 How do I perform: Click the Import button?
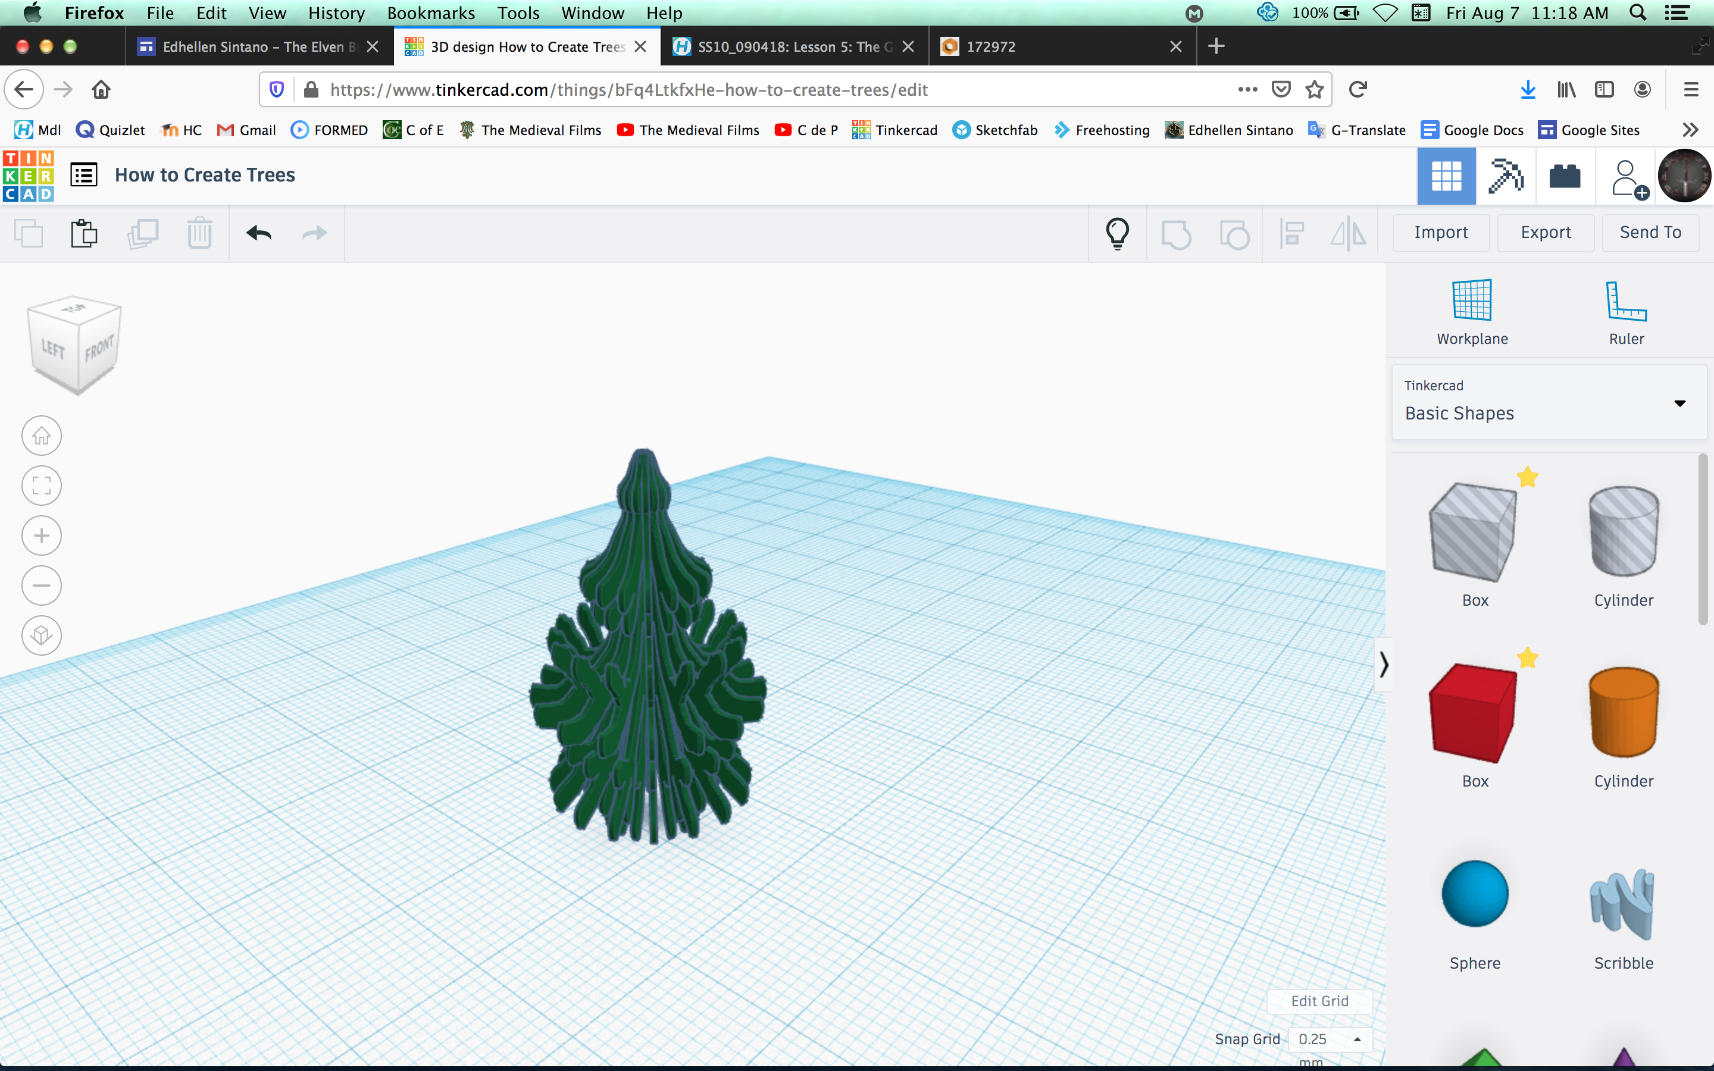pos(1441,233)
